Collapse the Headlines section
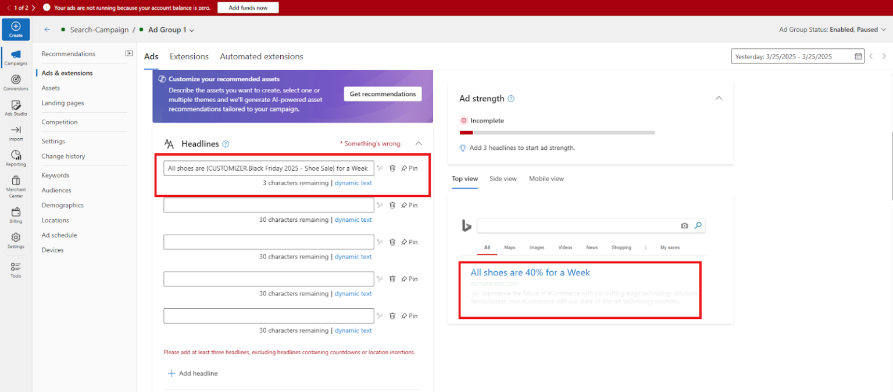 [419, 143]
